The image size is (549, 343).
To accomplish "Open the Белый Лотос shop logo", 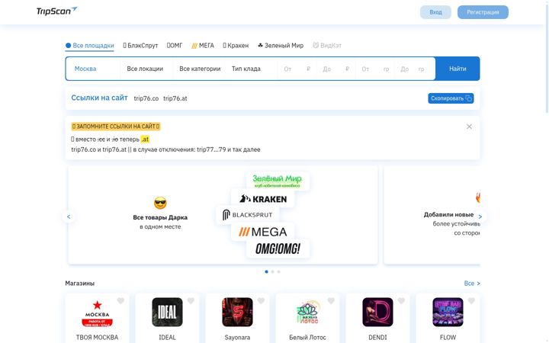I will click(307, 313).
